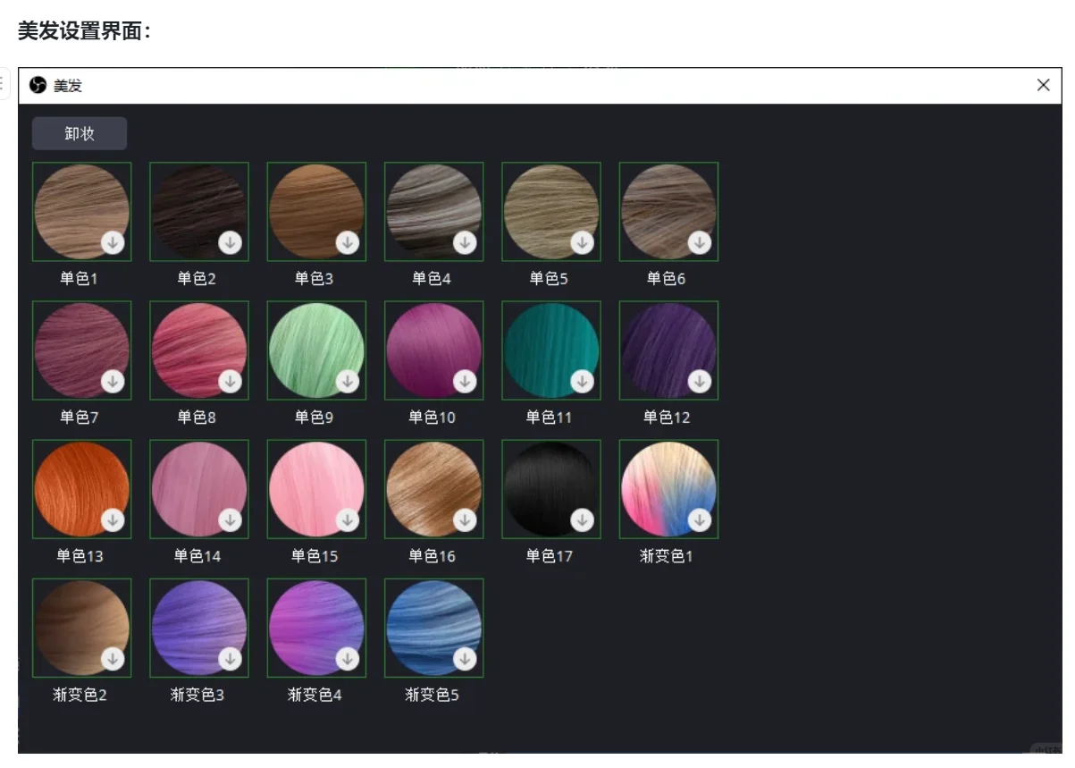Click the 单色13 text label

click(x=80, y=556)
